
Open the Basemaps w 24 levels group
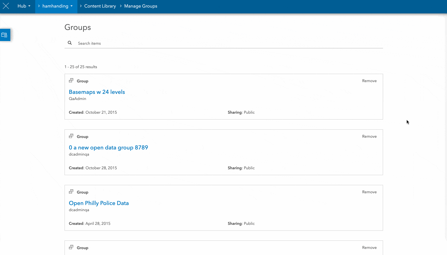[x=97, y=92]
